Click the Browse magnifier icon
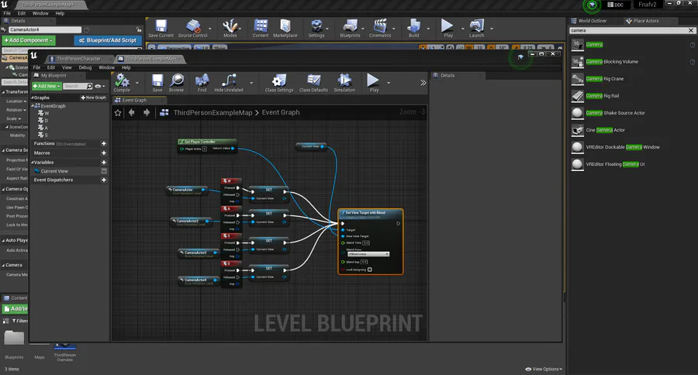The height and width of the screenshot is (375, 698). (x=176, y=83)
